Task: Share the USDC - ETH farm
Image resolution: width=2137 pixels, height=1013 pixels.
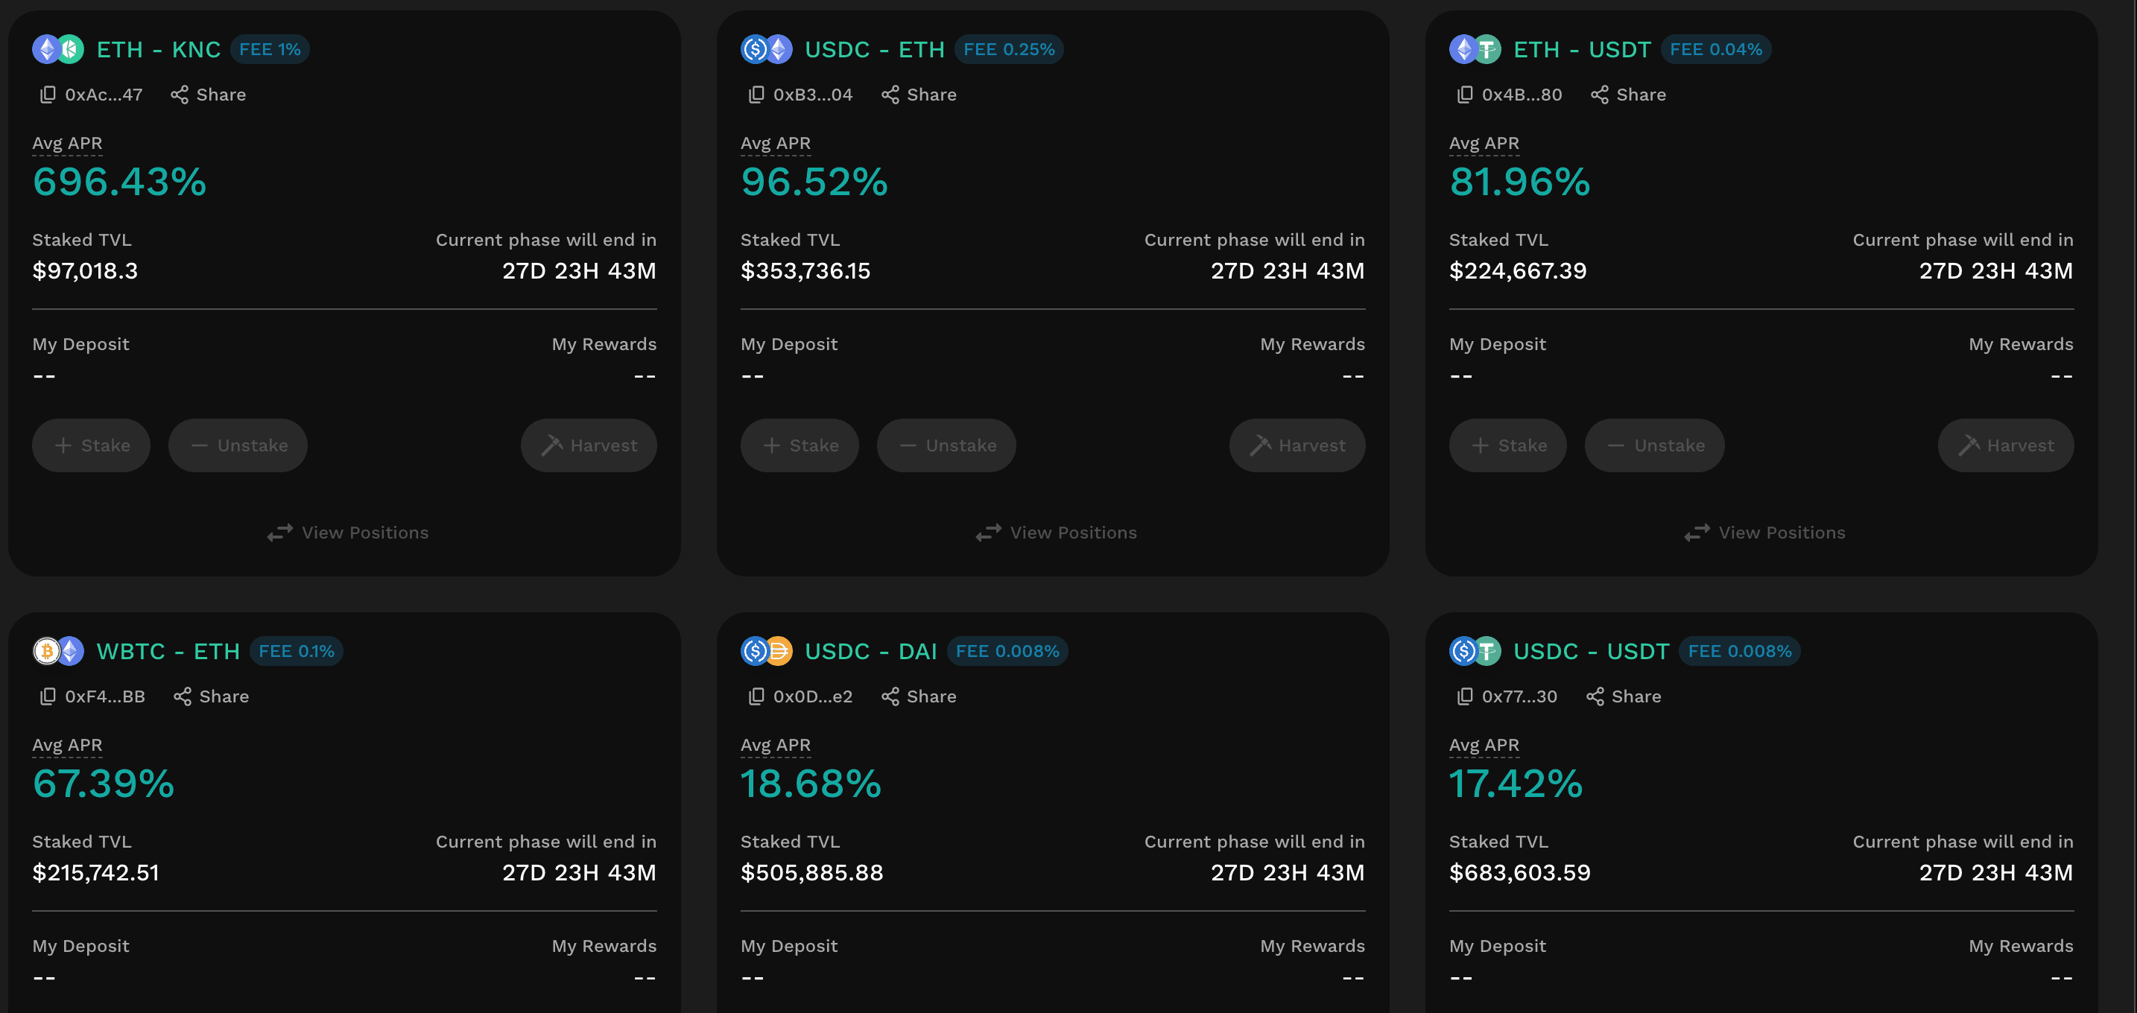Action: (x=918, y=95)
